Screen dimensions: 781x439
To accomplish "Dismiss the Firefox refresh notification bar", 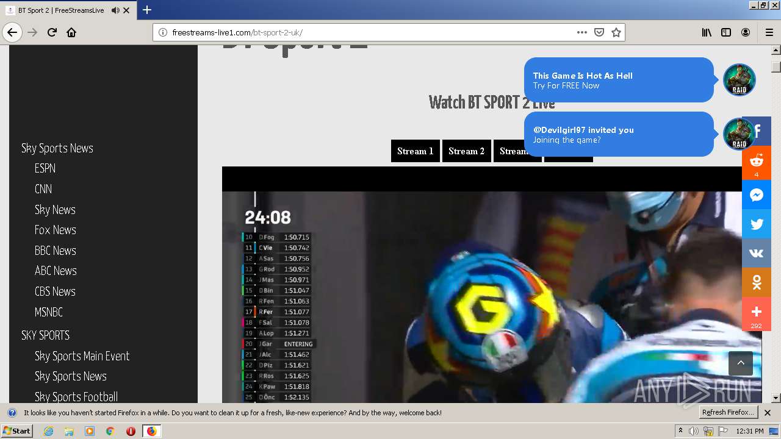I will coord(768,413).
